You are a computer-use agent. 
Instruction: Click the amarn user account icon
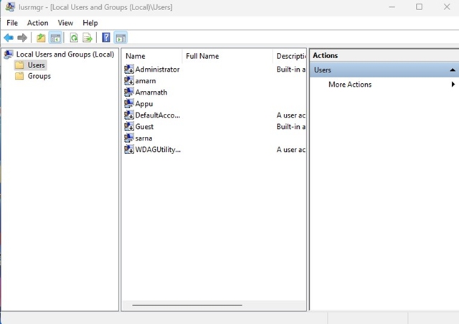click(x=129, y=81)
